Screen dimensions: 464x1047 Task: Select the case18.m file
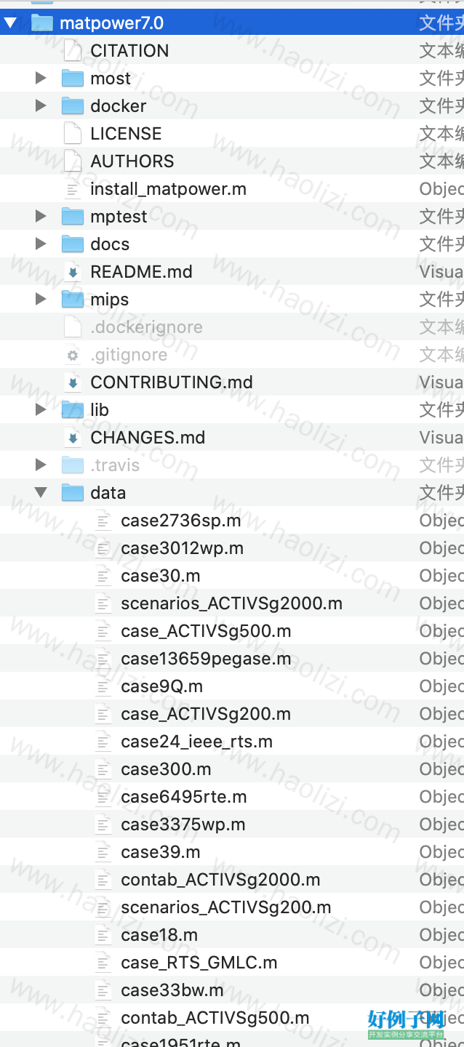tap(159, 935)
